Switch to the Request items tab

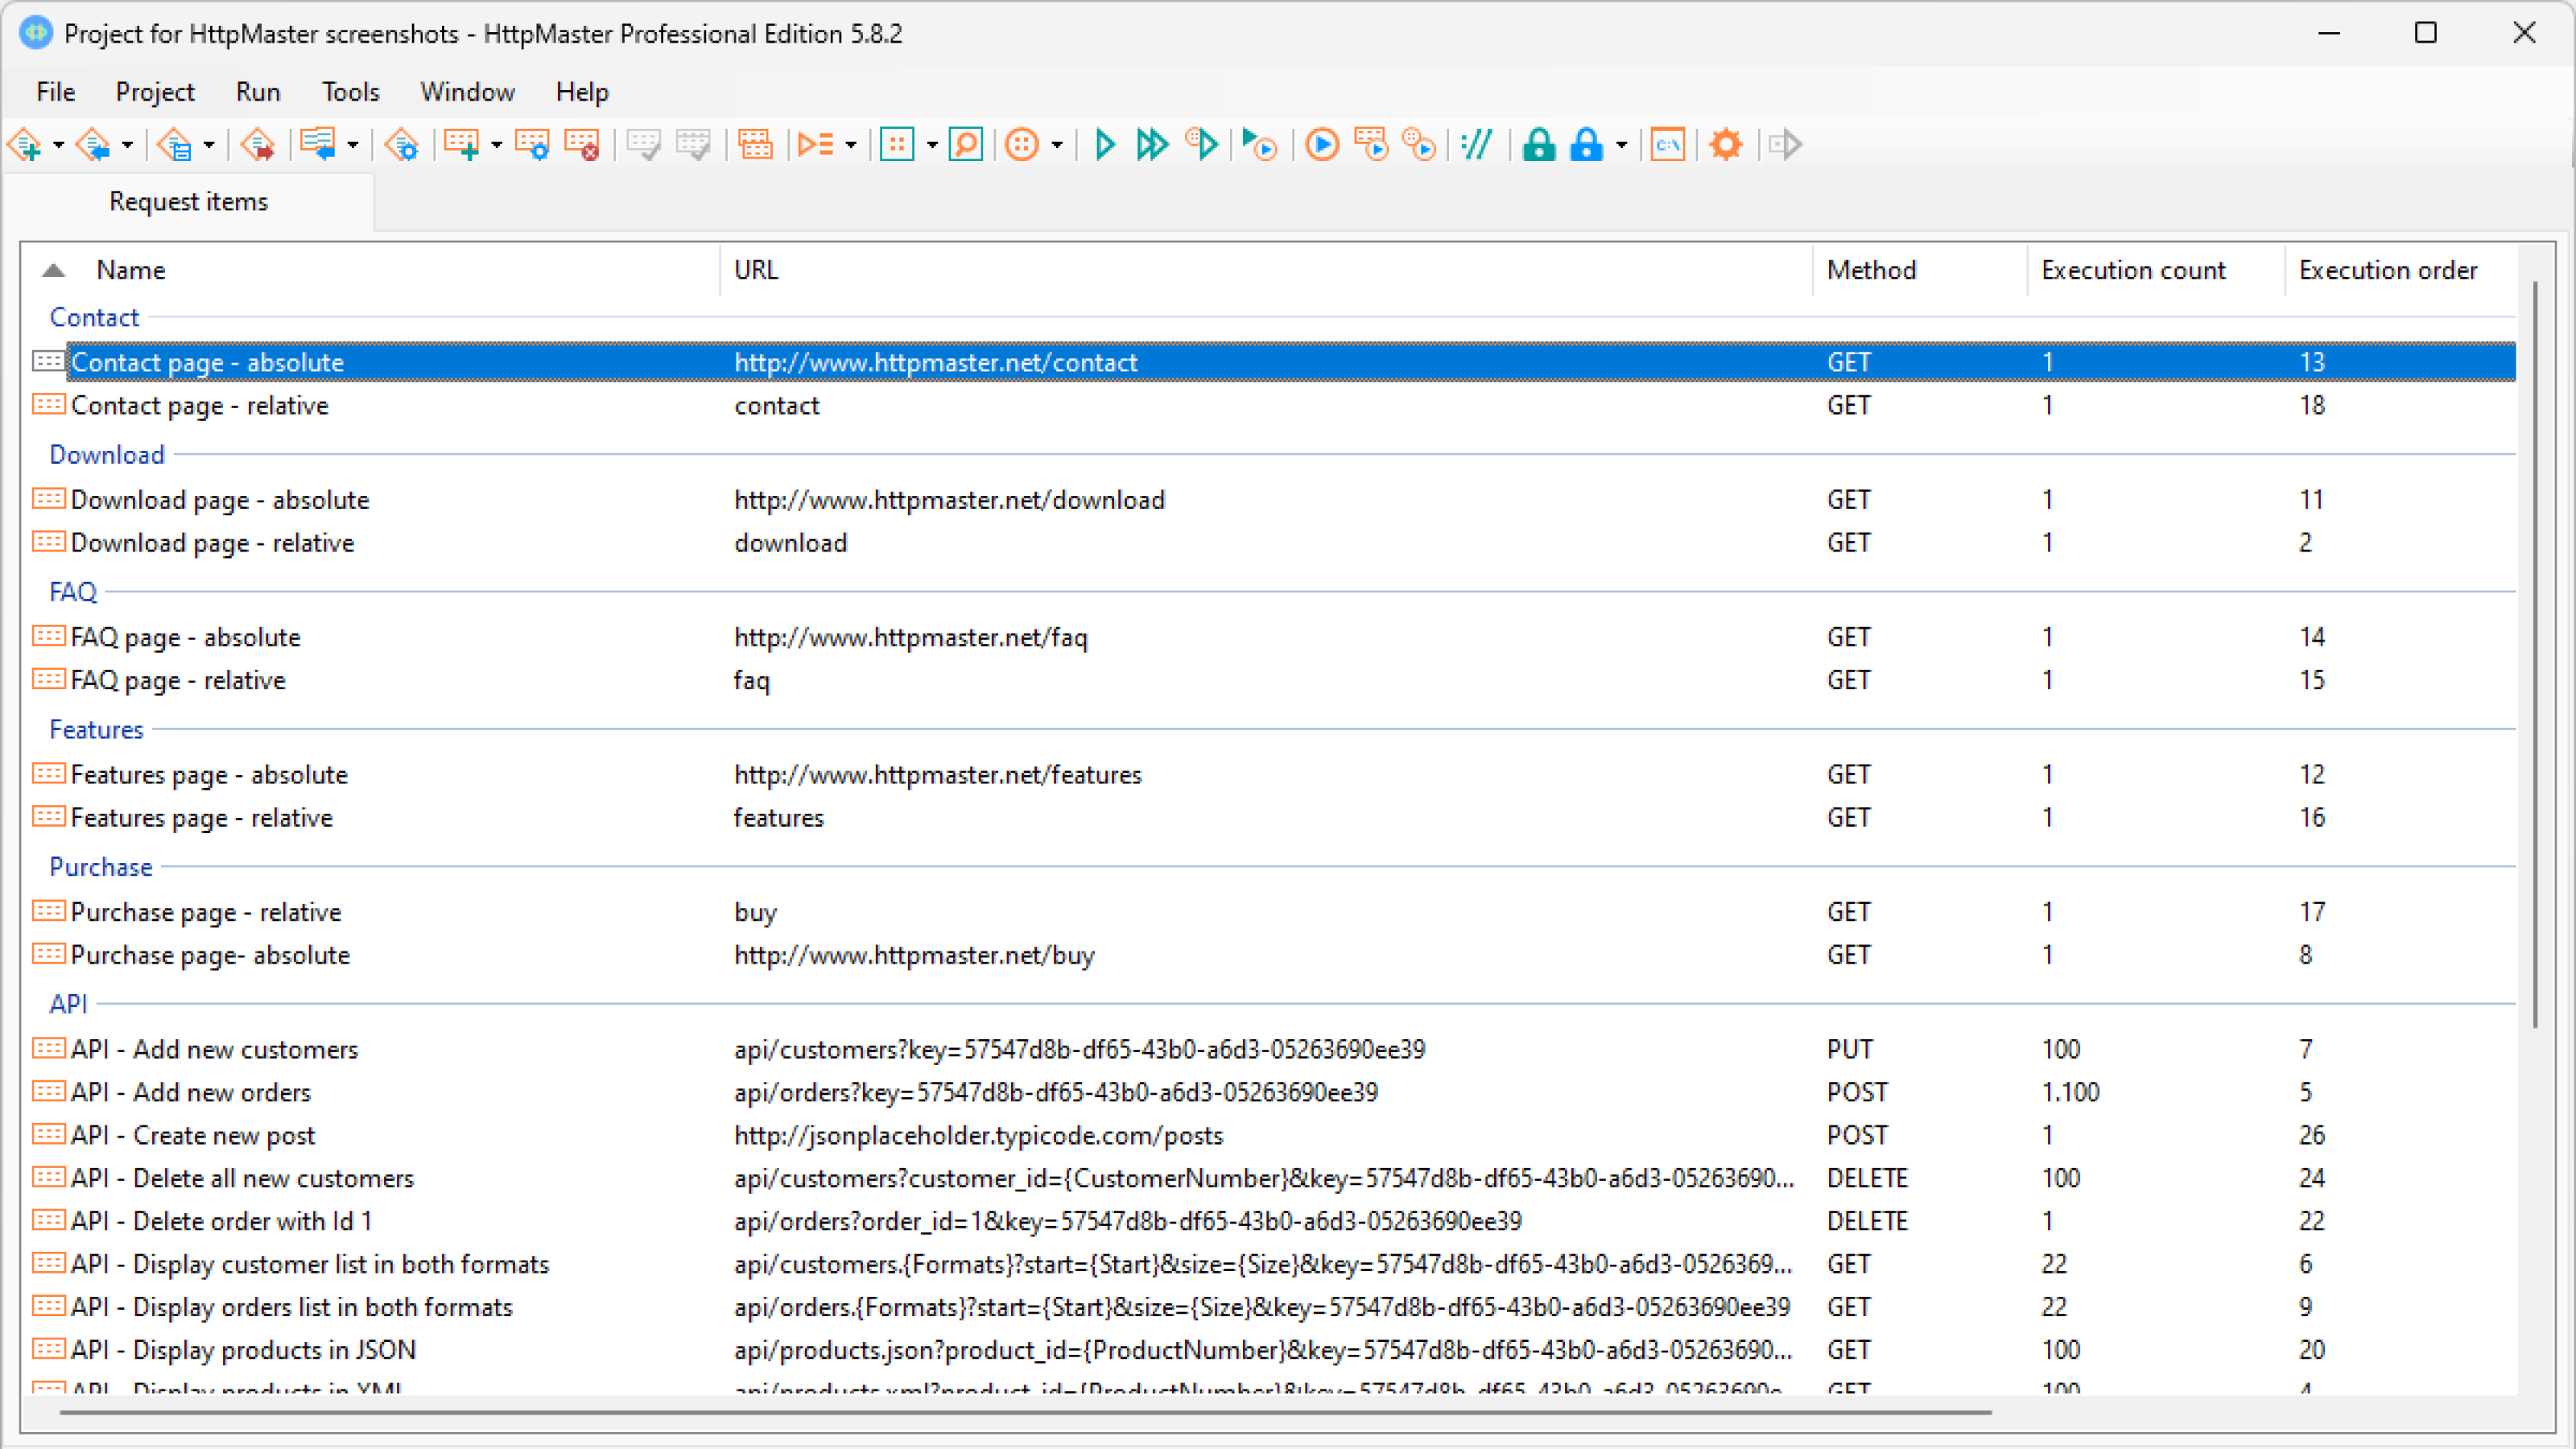click(x=188, y=201)
